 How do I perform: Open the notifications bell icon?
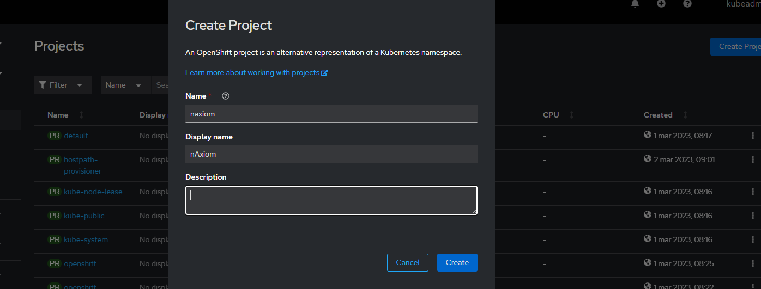pos(635,4)
